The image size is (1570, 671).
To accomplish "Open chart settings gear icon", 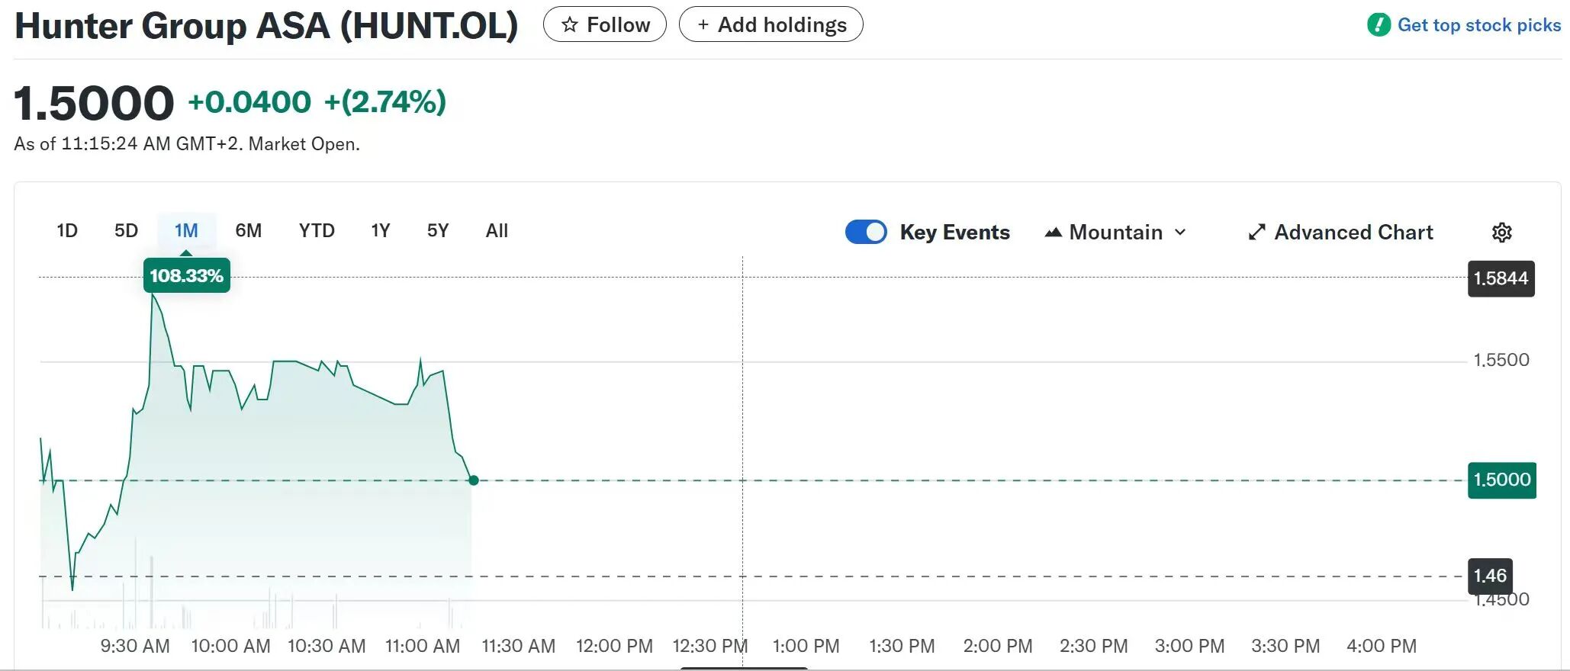I will click(x=1501, y=233).
